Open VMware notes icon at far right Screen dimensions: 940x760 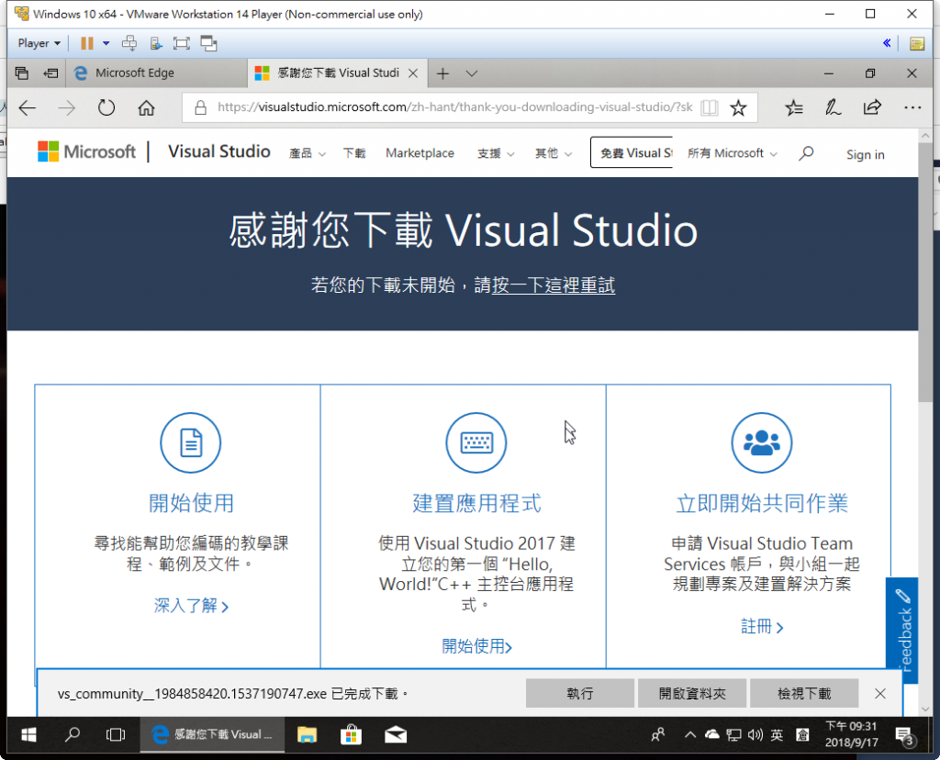(x=917, y=43)
